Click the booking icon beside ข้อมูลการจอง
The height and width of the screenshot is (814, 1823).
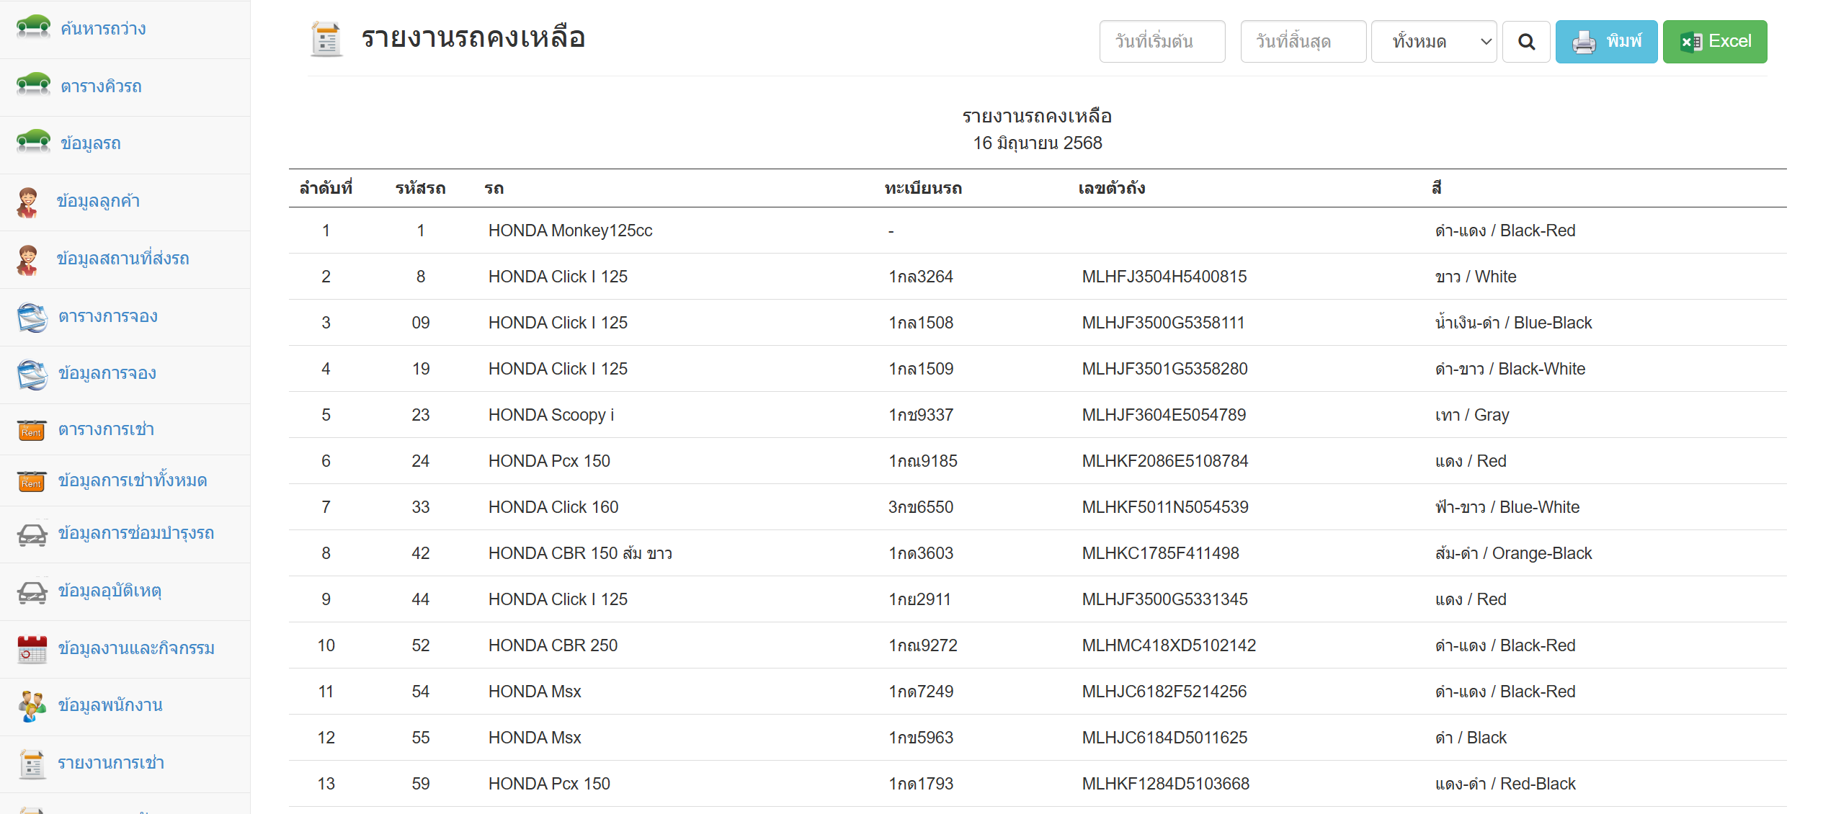[x=32, y=375]
